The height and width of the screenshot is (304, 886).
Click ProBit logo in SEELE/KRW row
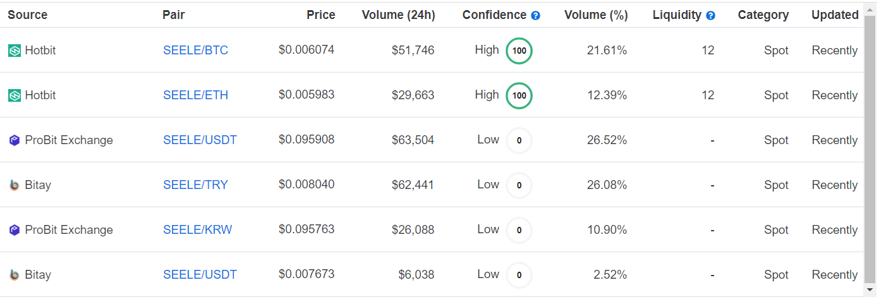click(15, 230)
